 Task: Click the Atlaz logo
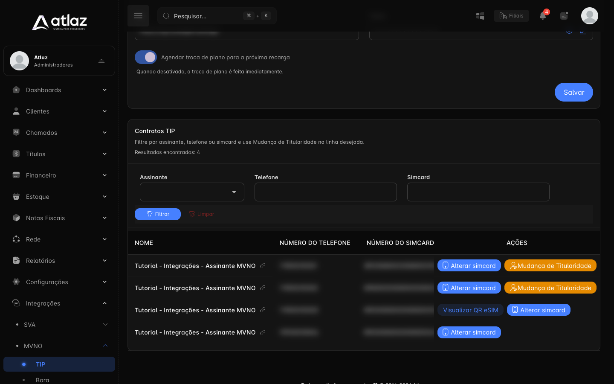pos(59,22)
